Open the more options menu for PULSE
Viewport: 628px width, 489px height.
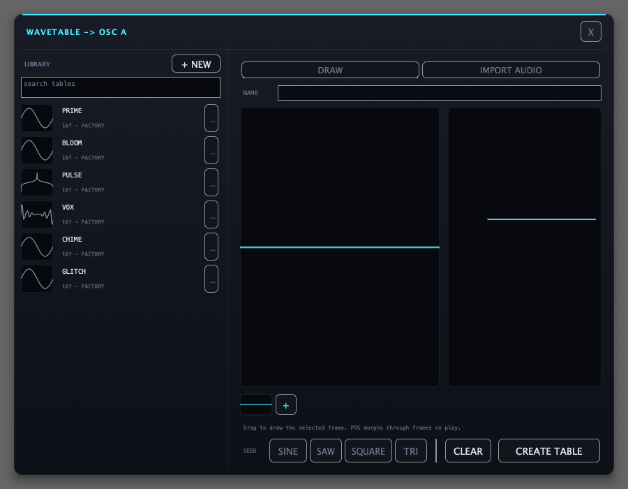211,182
